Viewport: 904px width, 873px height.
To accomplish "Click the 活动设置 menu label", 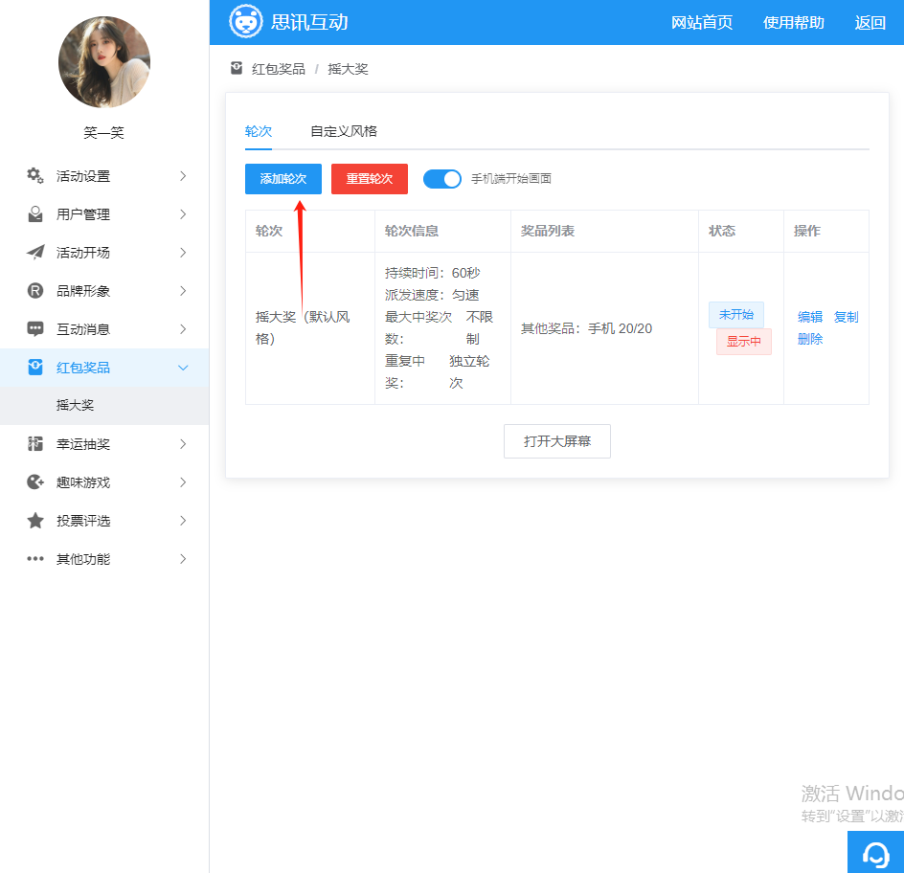I will [x=83, y=176].
